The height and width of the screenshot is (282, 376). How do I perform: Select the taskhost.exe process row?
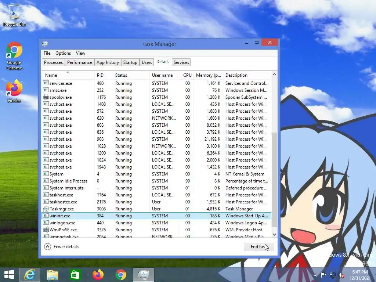(x=156, y=195)
